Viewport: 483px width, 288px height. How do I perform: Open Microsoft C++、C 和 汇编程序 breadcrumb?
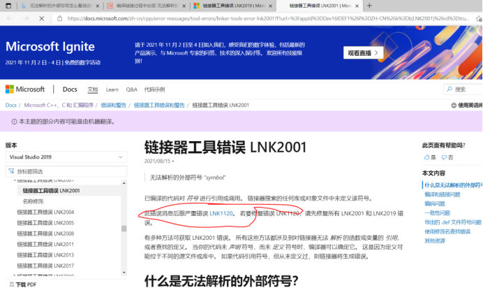click(59, 105)
